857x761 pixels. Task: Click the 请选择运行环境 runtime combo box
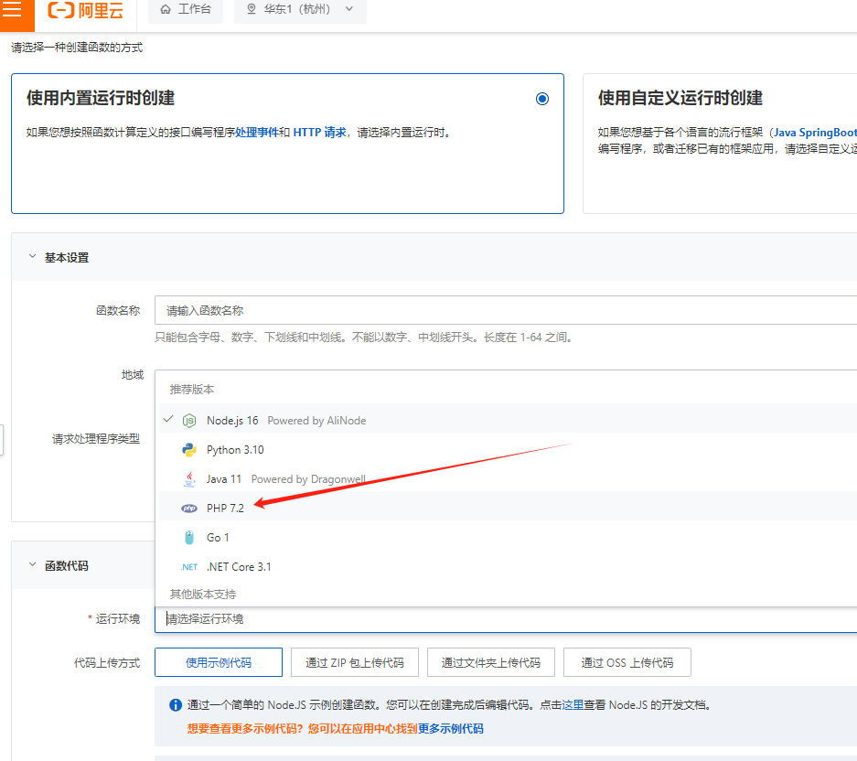coord(506,619)
